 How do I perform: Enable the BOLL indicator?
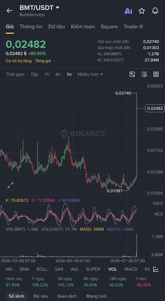[x=42, y=269]
